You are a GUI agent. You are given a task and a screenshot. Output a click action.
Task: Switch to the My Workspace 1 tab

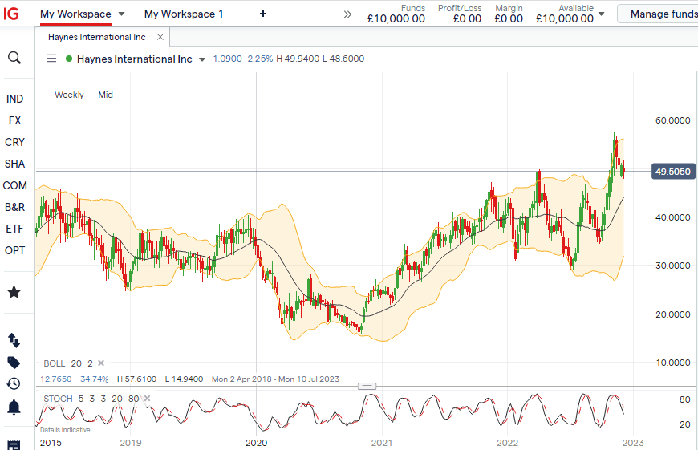[x=184, y=14]
